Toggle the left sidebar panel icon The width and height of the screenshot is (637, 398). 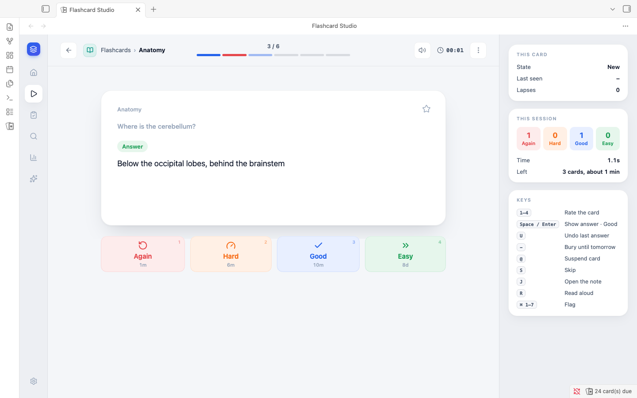[x=46, y=9]
